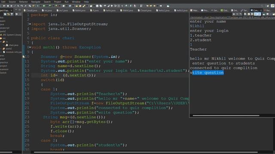275x154 pixels.
Task: Open the Snippets view tab
Action: pyautogui.click(x=235, y=10)
